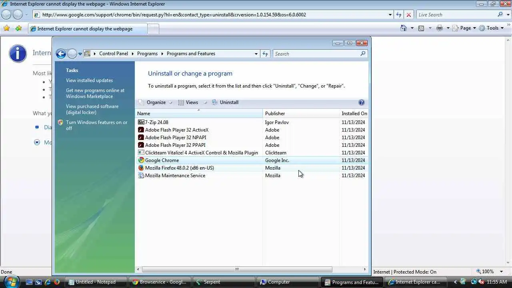Viewport: 512px width, 288px height.
Task: Open the zoom level dropdown in the status bar
Action: click(501, 272)
